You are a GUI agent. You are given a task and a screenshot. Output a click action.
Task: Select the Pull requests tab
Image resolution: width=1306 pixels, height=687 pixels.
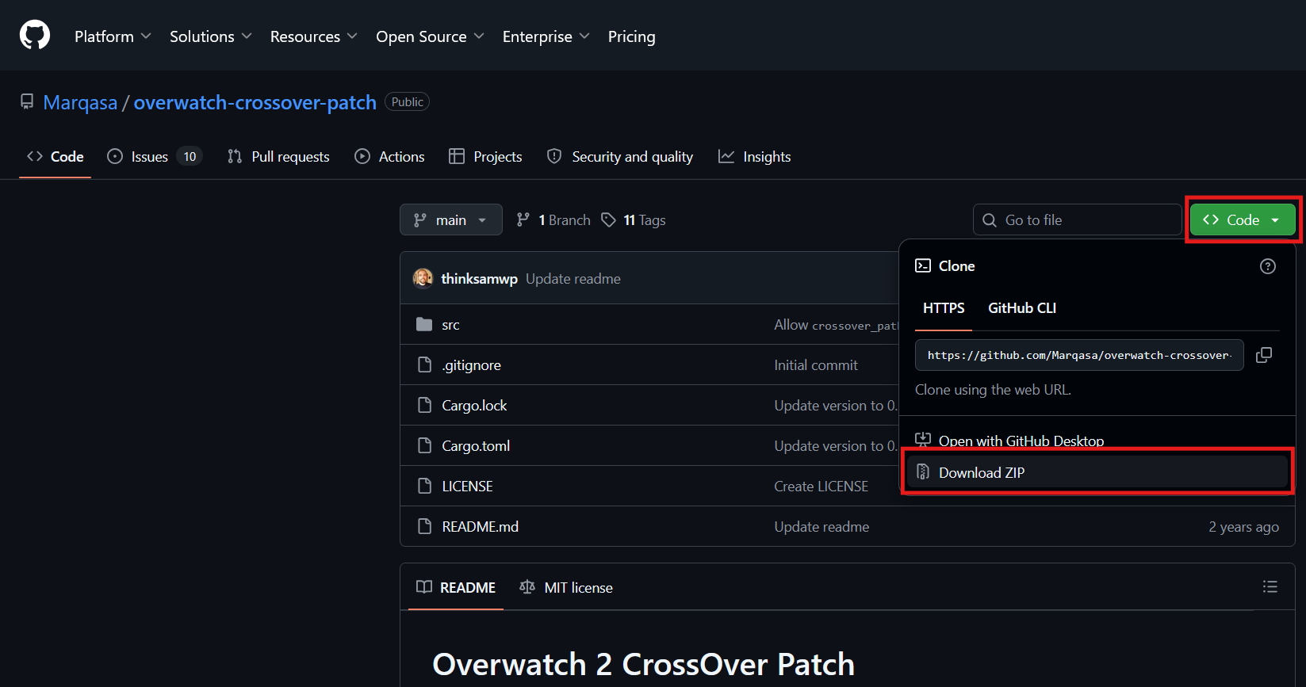click(x=278, y=157)
